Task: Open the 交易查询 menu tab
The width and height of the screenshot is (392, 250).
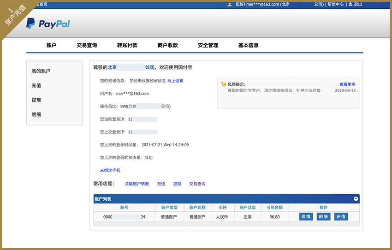Action: pos(87,45)
